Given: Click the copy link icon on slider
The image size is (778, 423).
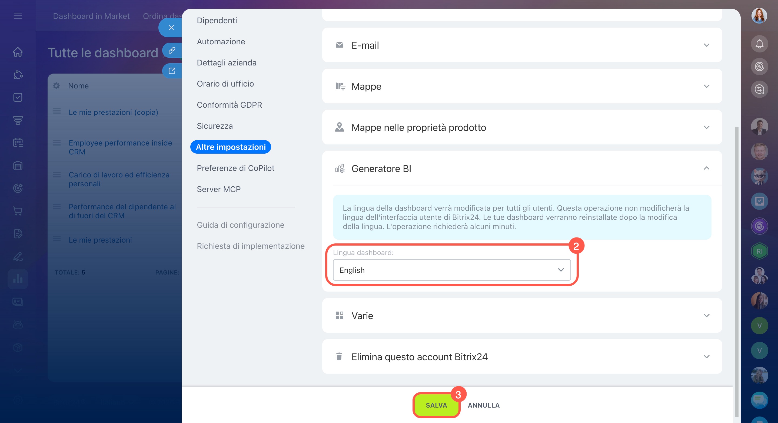Looking at the screenshot, I should click(172, 50).
